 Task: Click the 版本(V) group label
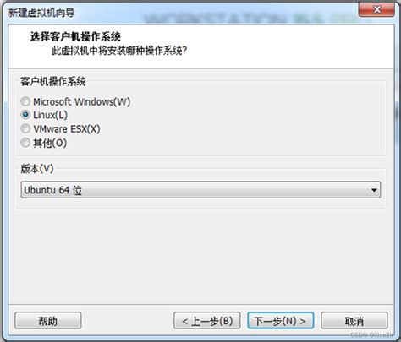(x=37, y=169)
